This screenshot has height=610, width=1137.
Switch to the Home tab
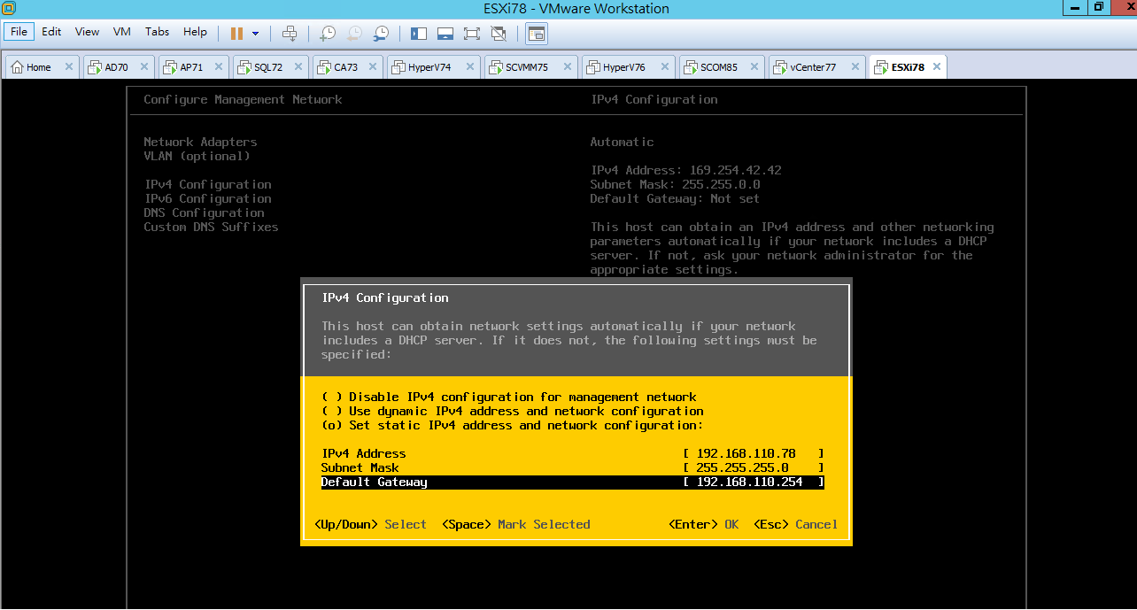click(x=43, y=67)
